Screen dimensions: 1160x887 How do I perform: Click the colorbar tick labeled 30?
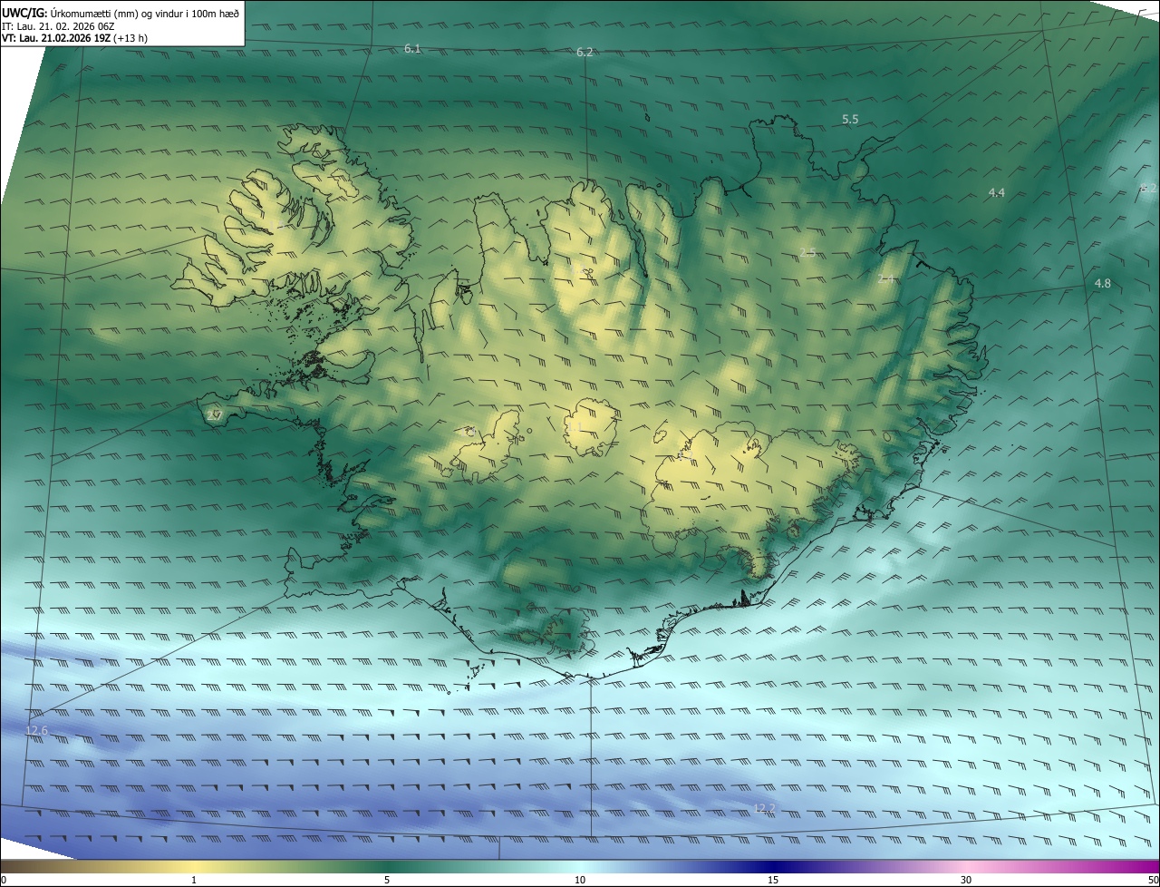(x=966, y=880)
